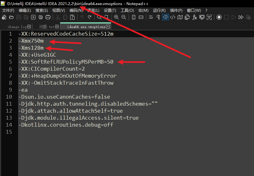
Task: Open the 视图(V) menu
Action: point(59,11)
